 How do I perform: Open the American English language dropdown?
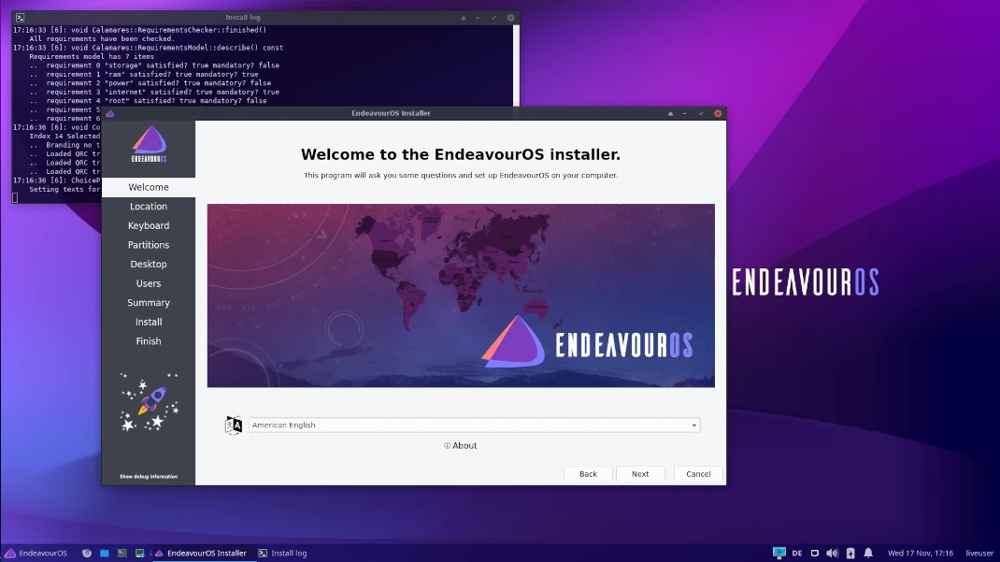[x=475, y=425]
